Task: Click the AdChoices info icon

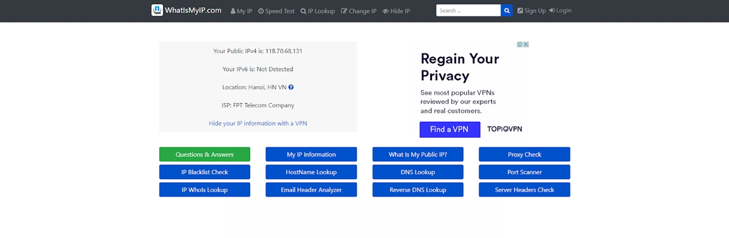Action: [x=520, y=44]
